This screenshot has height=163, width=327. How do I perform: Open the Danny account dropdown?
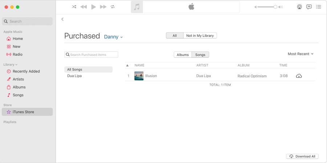click(113, 37)
